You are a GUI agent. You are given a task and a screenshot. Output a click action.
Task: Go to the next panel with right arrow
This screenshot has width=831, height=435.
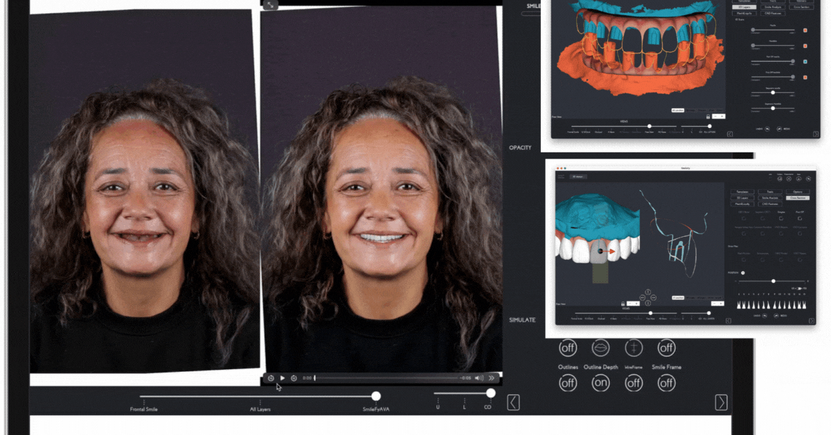(x=722, y=402)
